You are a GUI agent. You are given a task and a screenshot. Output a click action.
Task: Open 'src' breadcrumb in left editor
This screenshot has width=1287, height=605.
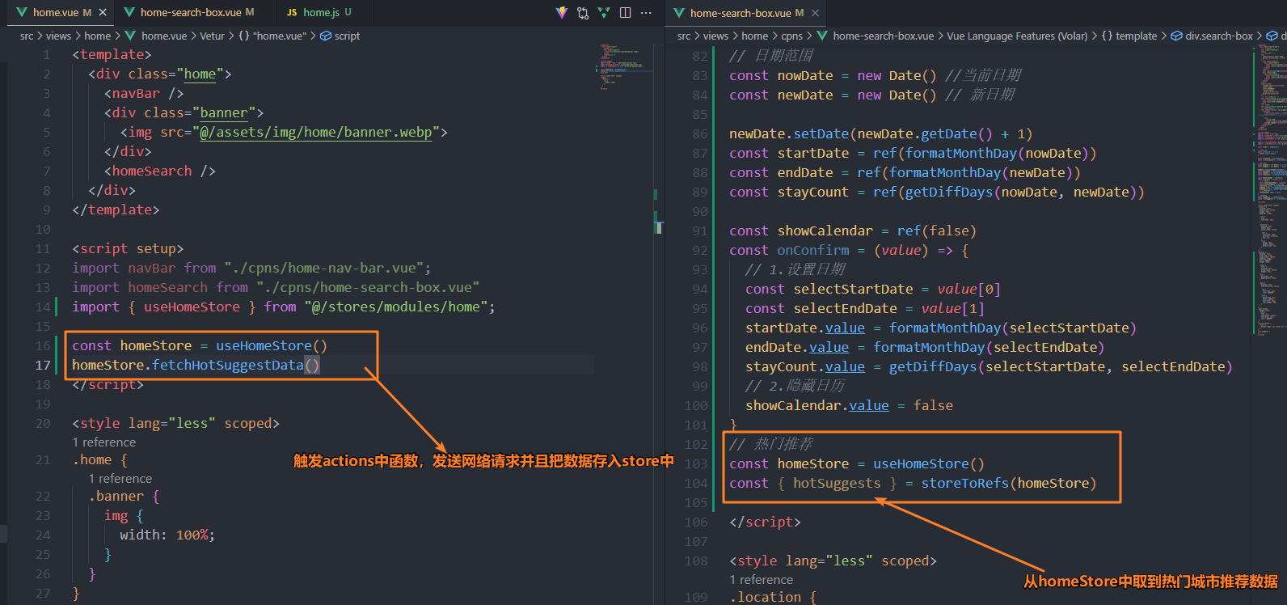27,36
